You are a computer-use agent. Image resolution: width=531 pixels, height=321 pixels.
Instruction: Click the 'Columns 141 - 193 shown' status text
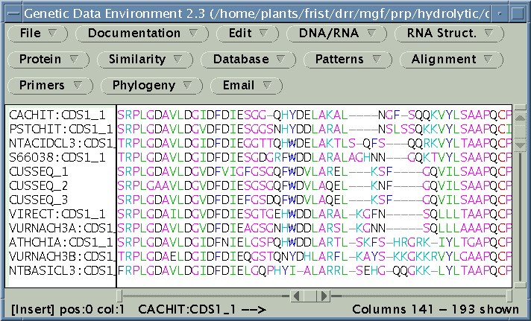[436, 310]
